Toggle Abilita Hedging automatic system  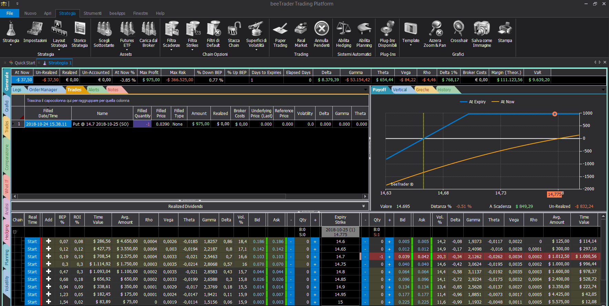343,34
